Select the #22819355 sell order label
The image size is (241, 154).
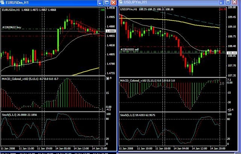click(x=130, y=50)
